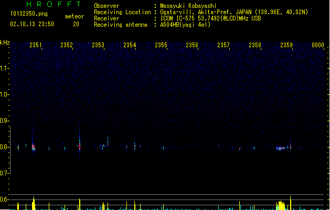Click the 2356 time marker

point(192,45)
